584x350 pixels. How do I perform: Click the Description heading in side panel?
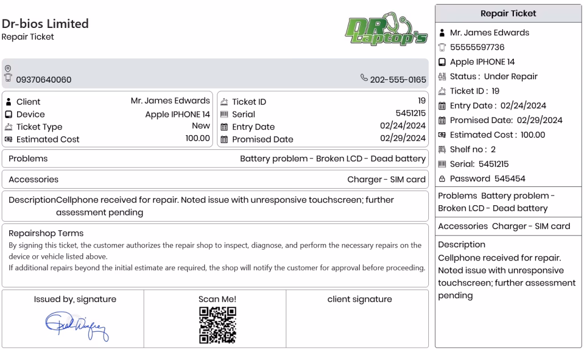(x=461, y=245)
